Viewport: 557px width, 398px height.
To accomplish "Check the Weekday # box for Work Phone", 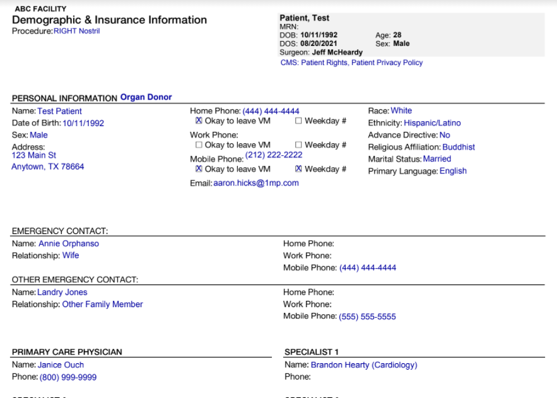I will click(298, 144).
